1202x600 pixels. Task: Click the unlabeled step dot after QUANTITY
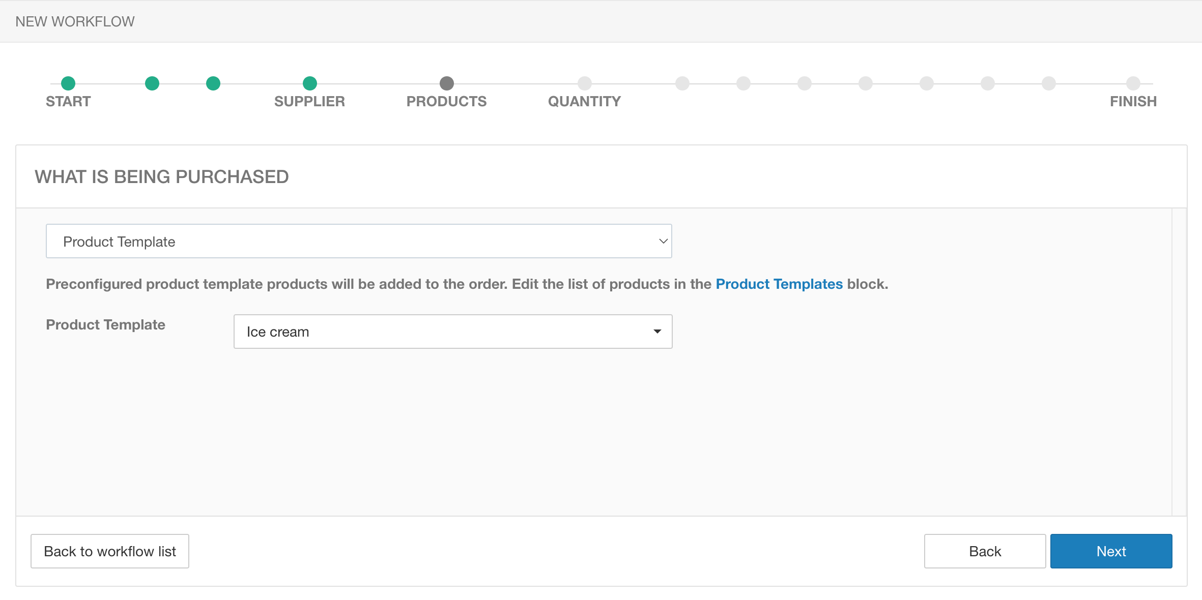[x=682, y=83]
